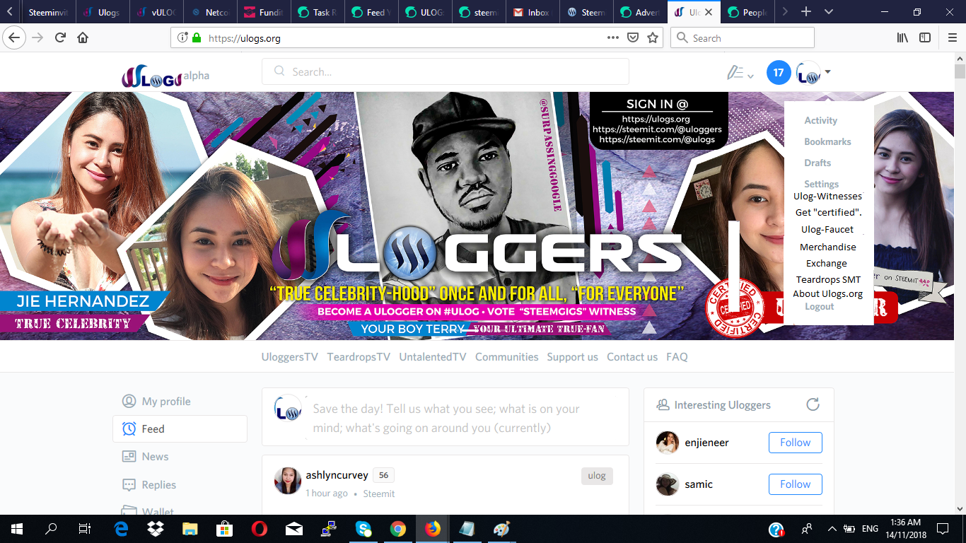Refresh the Interesting Uloggers list
This screenshot has height=543, width=966.
pyautogui.click(x=813, y=404)
